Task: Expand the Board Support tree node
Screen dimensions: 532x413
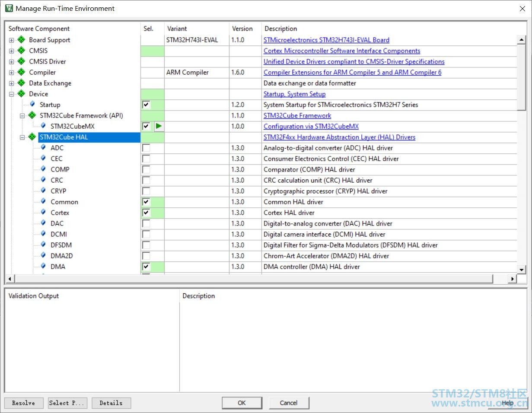Action: (x=12, y=40)
